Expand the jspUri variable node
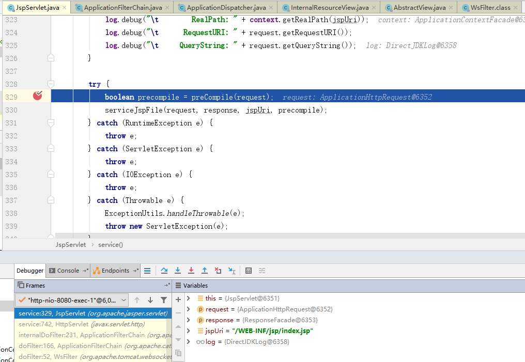525x362 pixels. click(189, 331)
